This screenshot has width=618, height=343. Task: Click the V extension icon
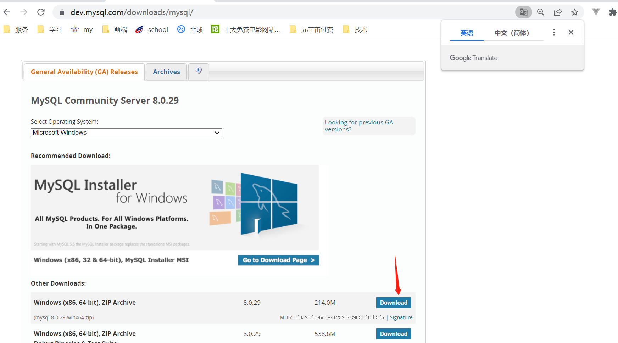click(596, 12)
